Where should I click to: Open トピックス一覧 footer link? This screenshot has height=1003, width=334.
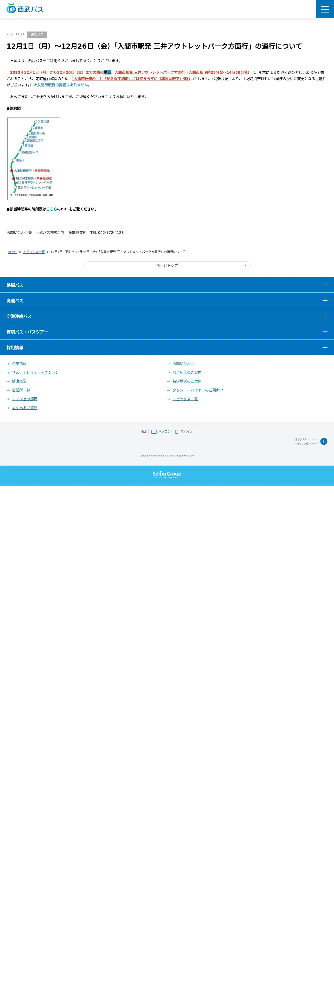click(185, 399)
